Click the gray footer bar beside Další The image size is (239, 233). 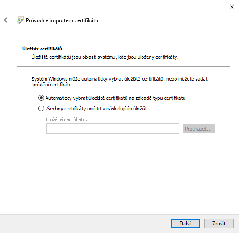point(85,224)
